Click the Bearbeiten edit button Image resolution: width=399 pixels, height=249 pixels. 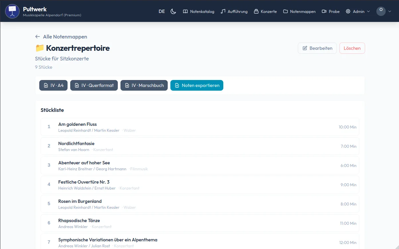click(x=317, y=48)
